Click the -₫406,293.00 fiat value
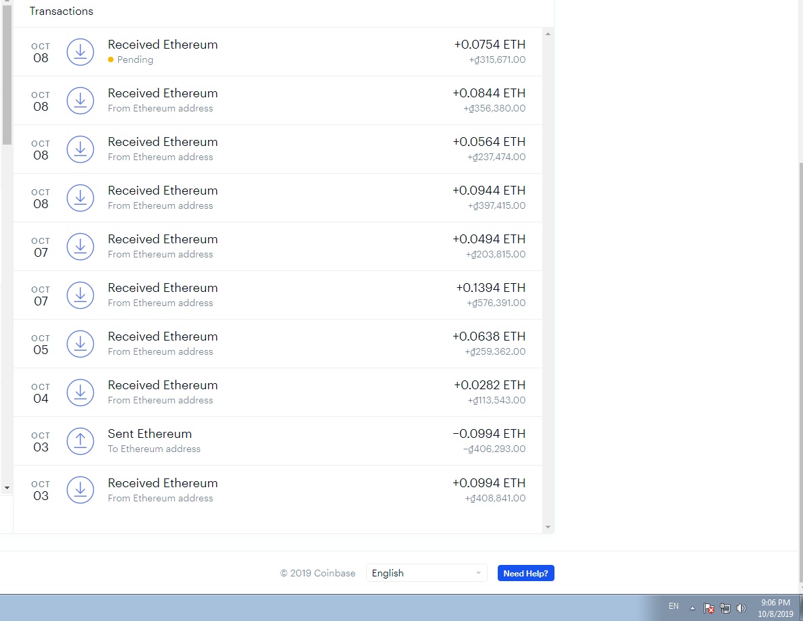The width and height of the screenshot is (803, 621). (494, 449)
